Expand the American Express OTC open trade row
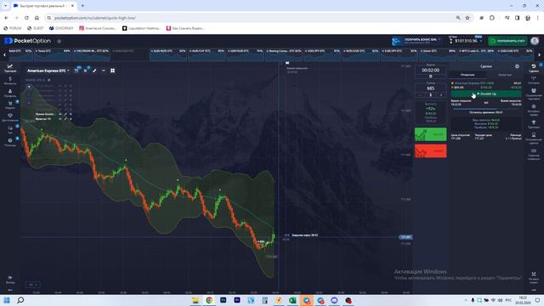 coord(486,85)
